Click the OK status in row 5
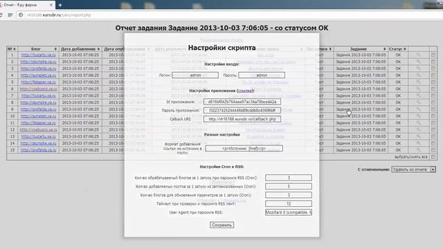The width and height of the screenshot is (443, 249). point(398,82)
